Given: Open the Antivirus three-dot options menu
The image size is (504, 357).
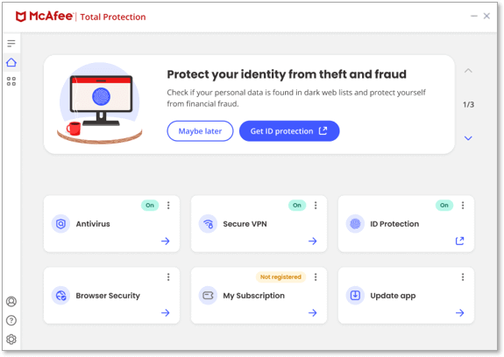Looking at the screenshot, I should [168, 206].
